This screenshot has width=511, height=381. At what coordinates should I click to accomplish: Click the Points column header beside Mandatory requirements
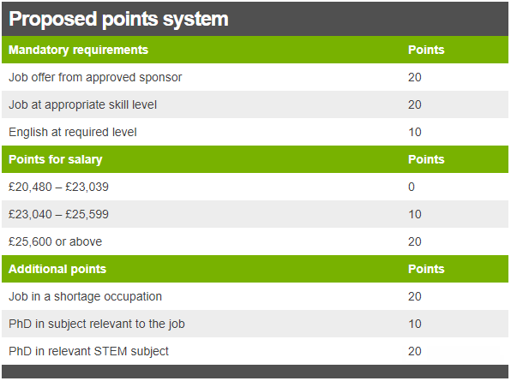(426, 50)
